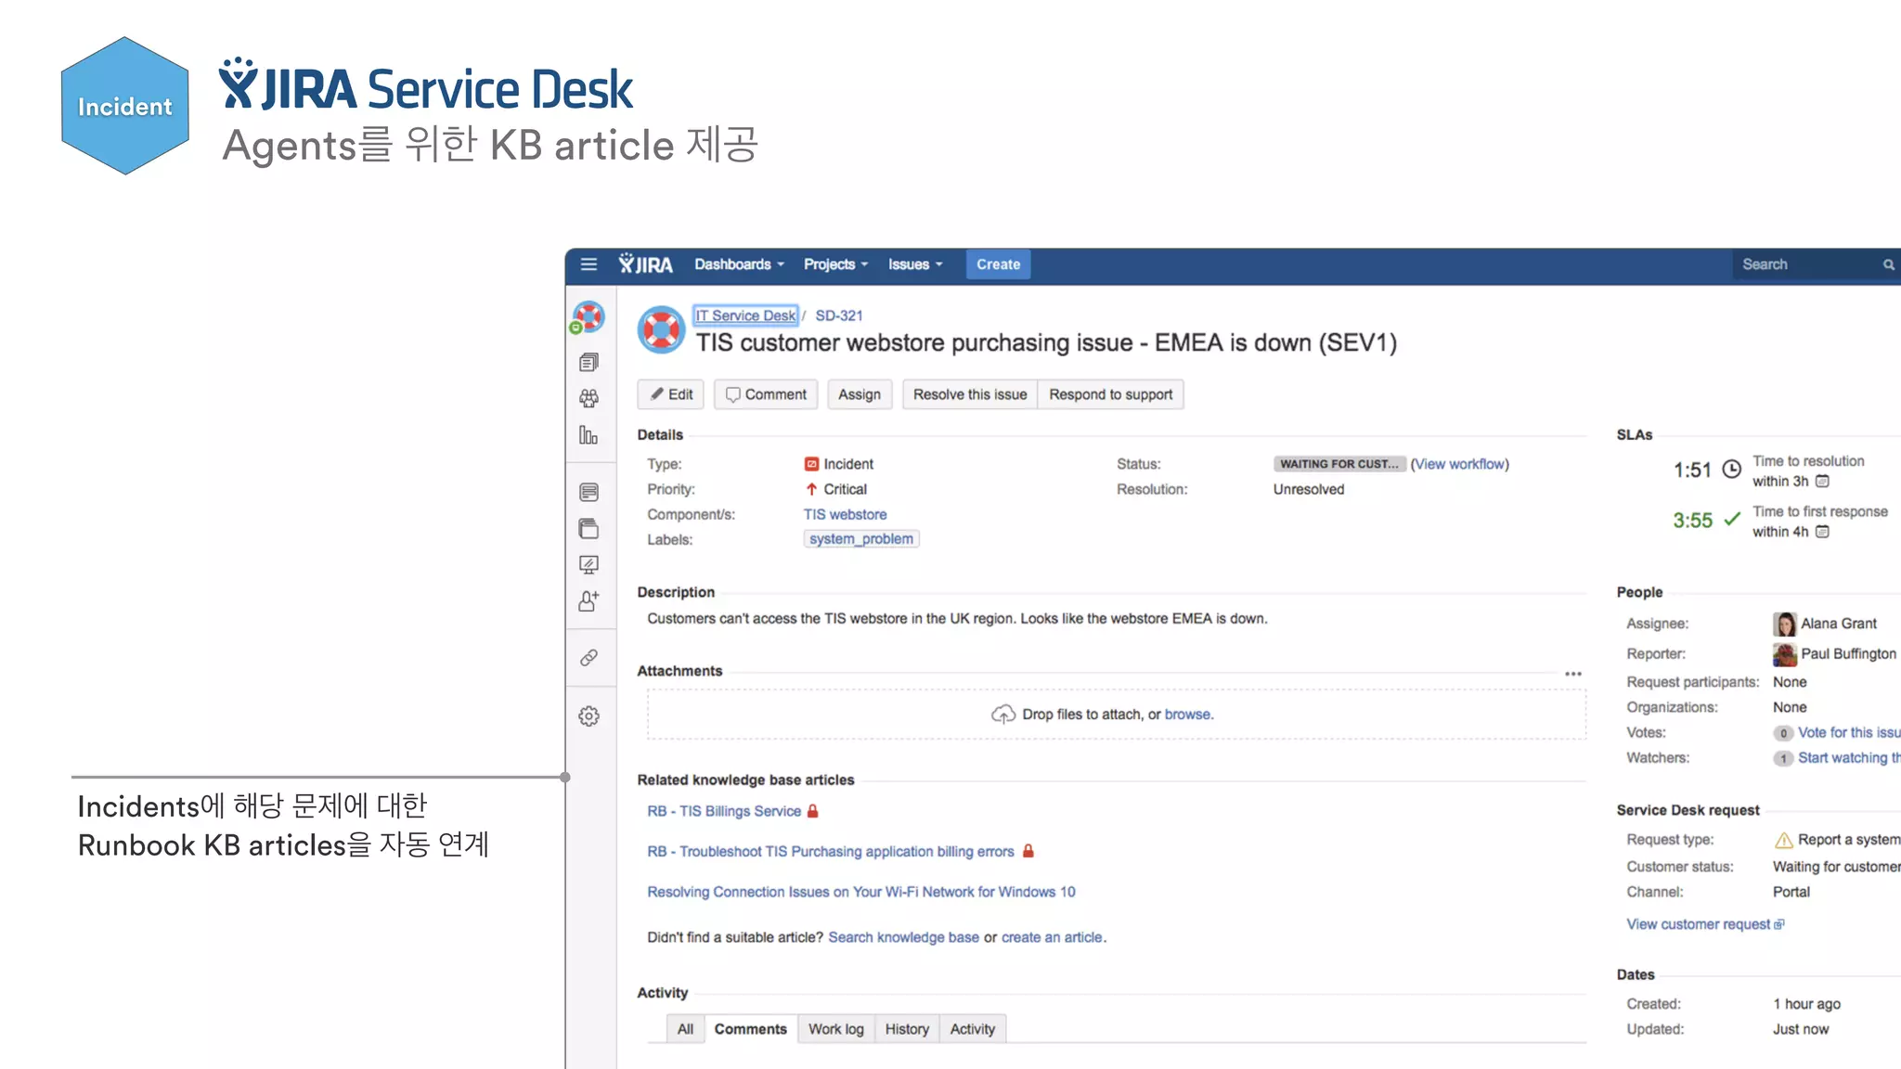Image resolution: width=1901 pixels, height=1069 pixels.
Task: Click the cloud upload icon in attachments
Action: (x=1003, y=714)
